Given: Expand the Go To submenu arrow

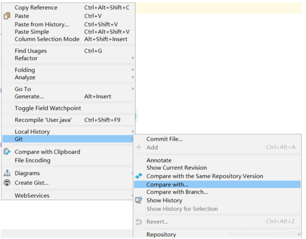Looking at the screenshot, I should (x=133, y=89).
